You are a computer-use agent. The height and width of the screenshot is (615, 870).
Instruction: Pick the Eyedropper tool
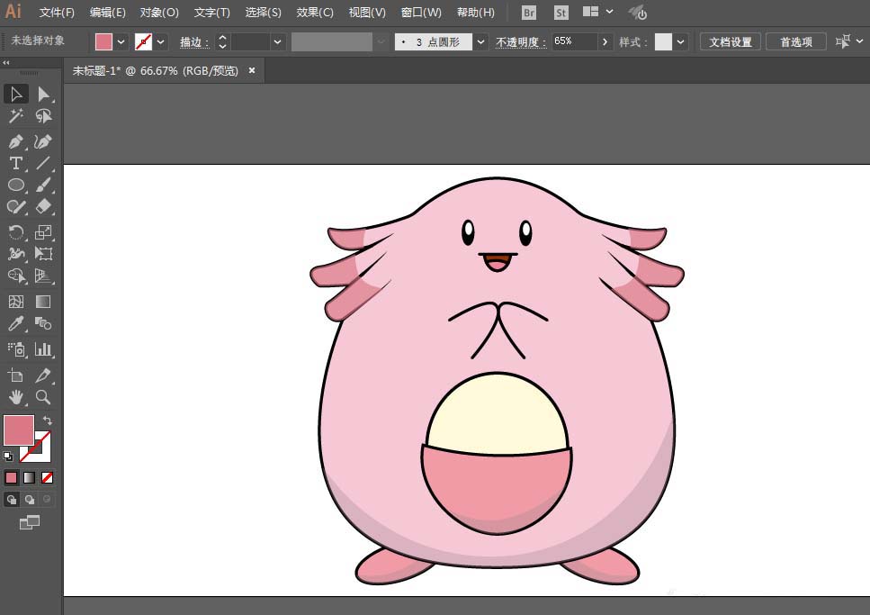point(16,323)
